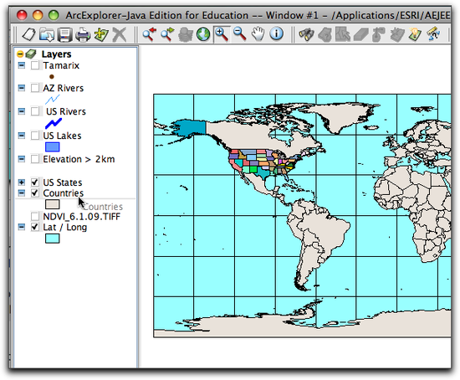Select the Zoom In tool

pos(222,34)
